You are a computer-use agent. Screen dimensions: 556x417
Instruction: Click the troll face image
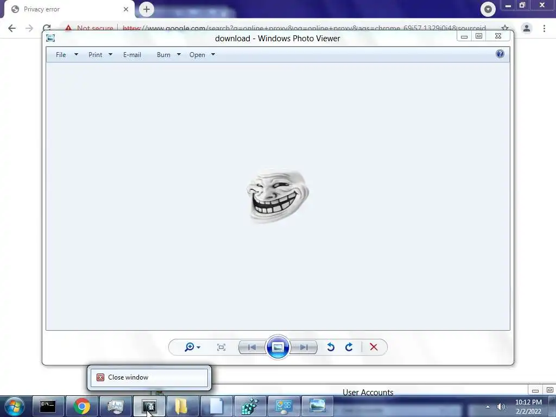tap(277, 195)
